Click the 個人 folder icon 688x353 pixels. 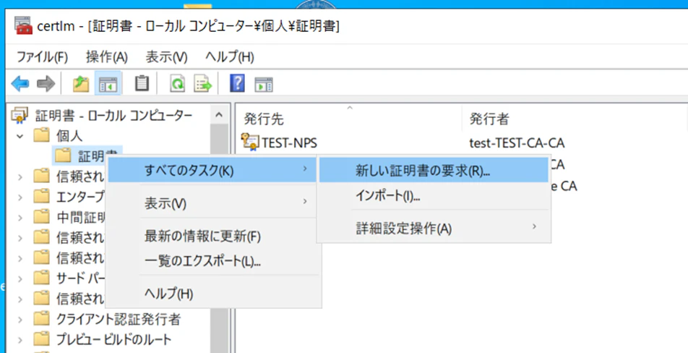click(41, 136)
